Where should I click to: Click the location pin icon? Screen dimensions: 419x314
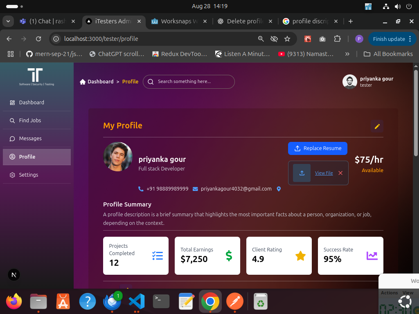click(x=279, y=189)
